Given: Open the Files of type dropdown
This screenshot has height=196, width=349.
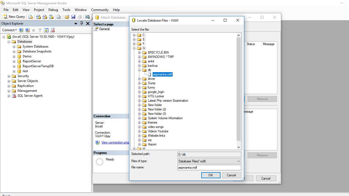Looking at the screenshot, I should click(238, 161).
